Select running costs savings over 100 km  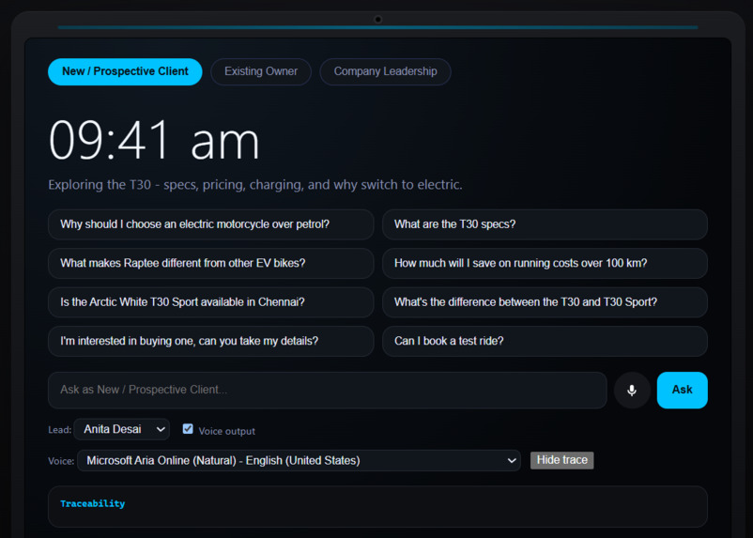point(545,263)
